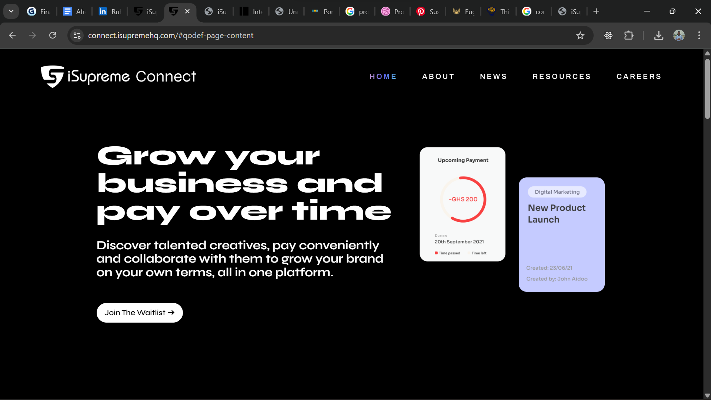
Task: Open the CAREERS page
Action: pos(639,76)
